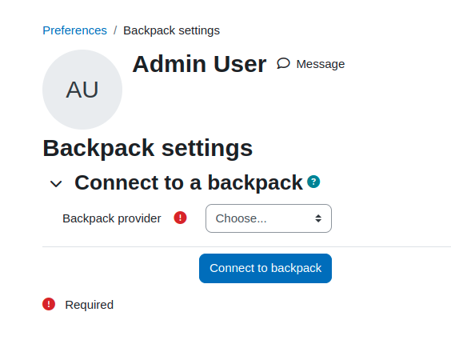
Task: Click the Admin User name heading
Action: tap(199, 64)
